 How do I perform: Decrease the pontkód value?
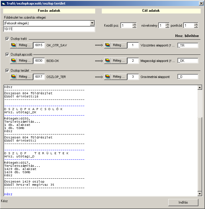[196, 27]
